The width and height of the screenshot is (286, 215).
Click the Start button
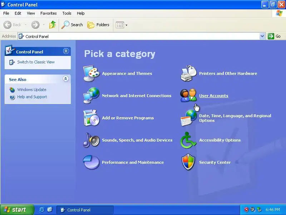click(x=17, y=210)
